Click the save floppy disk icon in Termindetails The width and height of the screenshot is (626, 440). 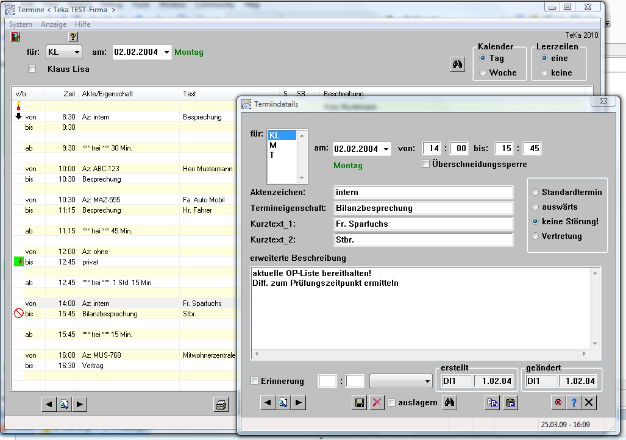coord(360,403)
